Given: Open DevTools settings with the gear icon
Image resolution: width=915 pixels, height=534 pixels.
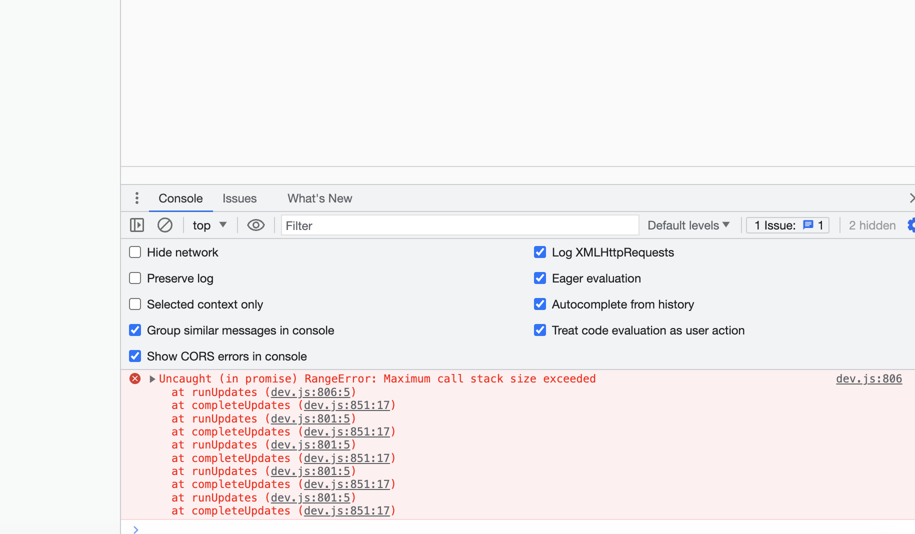Looking at the screenshot, I should point(912,225).
